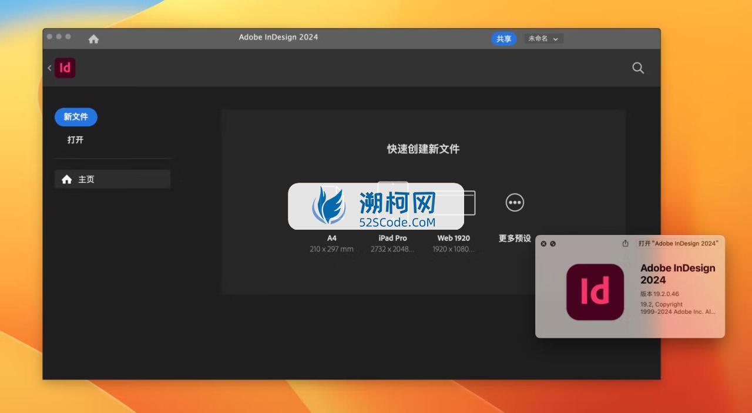This screenshot has width=752, height=413.
Task: Click the share icon in info popup
Action: coord(626,243)
